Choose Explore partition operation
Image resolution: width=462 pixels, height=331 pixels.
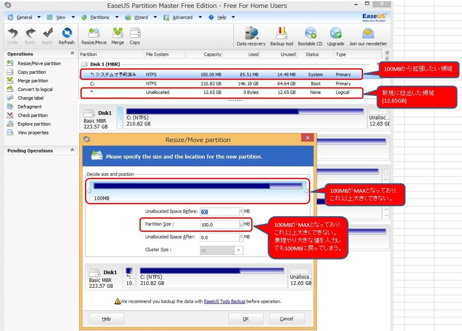point(34,124)
